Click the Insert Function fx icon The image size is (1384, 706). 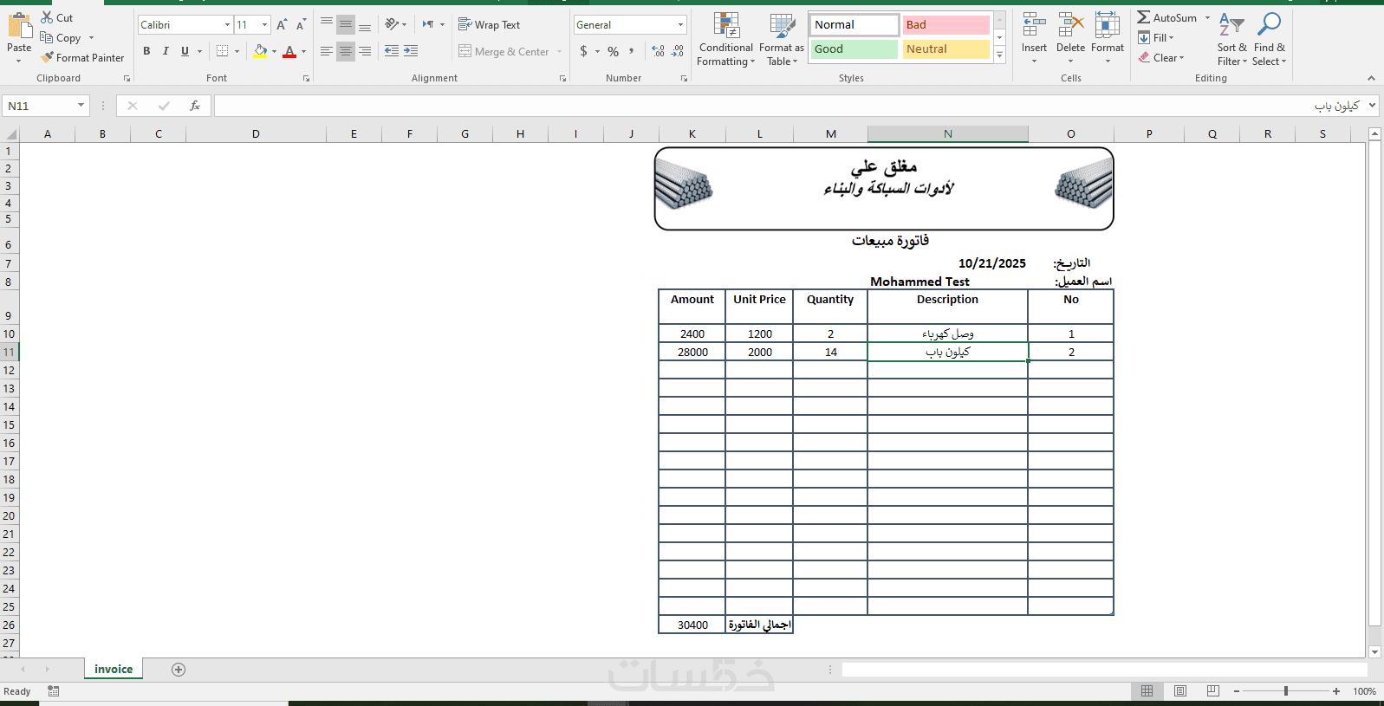pos(195,106)
